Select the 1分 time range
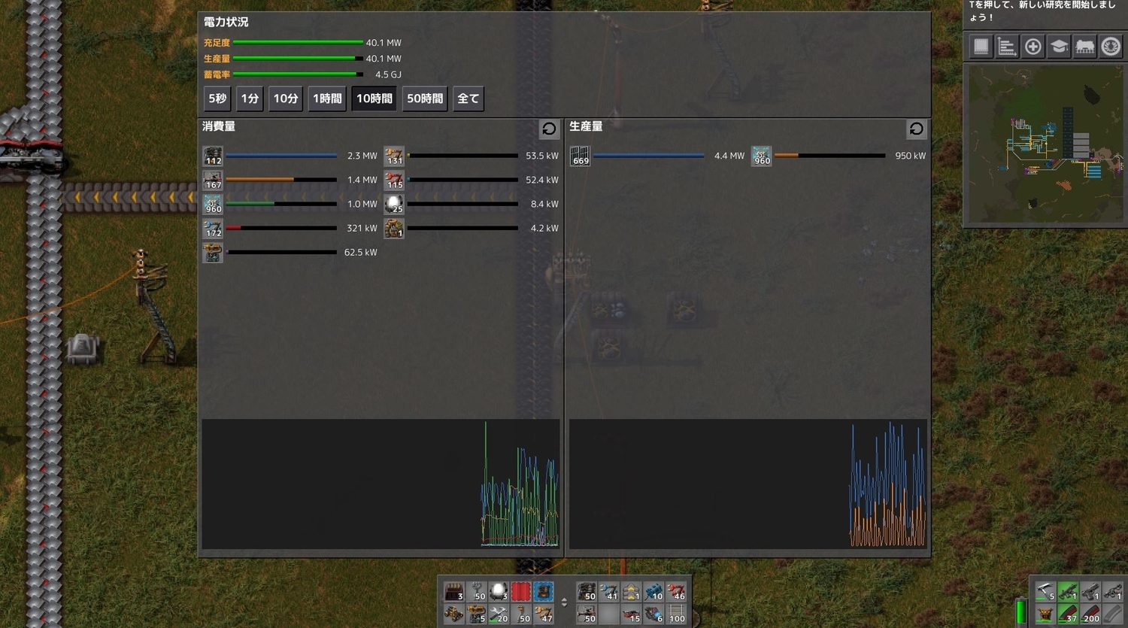Viewport: 1128px width, 628px height. tap(250, 99)
